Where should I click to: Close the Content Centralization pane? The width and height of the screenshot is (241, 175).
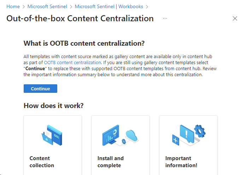[235, 18]
